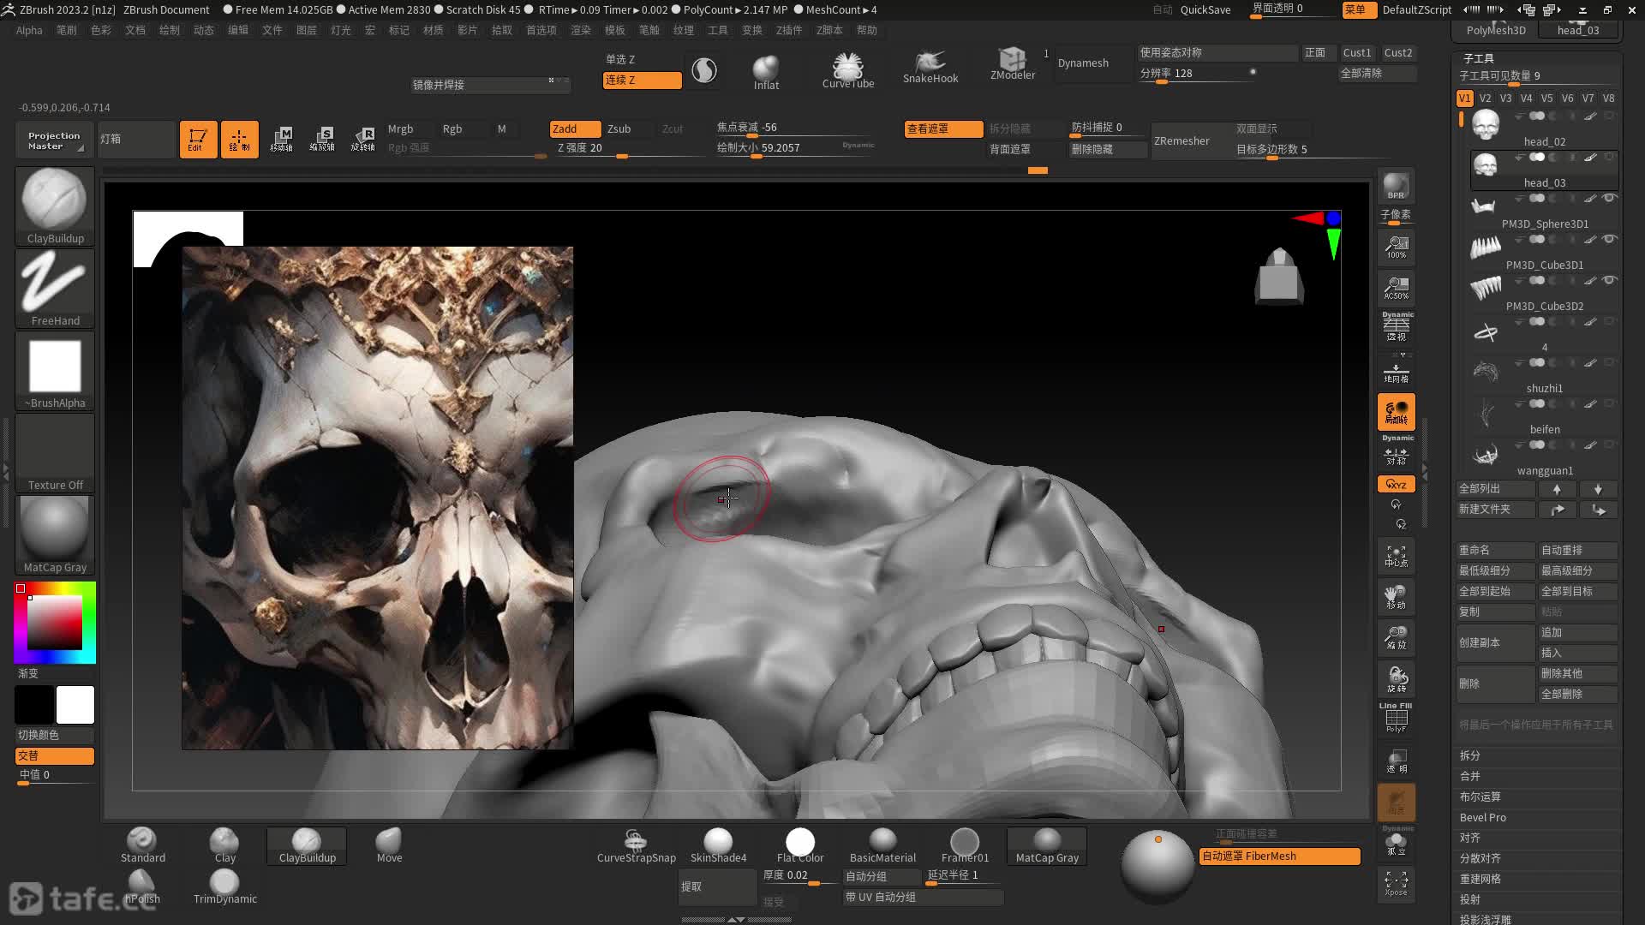Expand the 对齐 section
Image resolution: width=1645 pixels, height=925 pixels.
point(1470,838)
